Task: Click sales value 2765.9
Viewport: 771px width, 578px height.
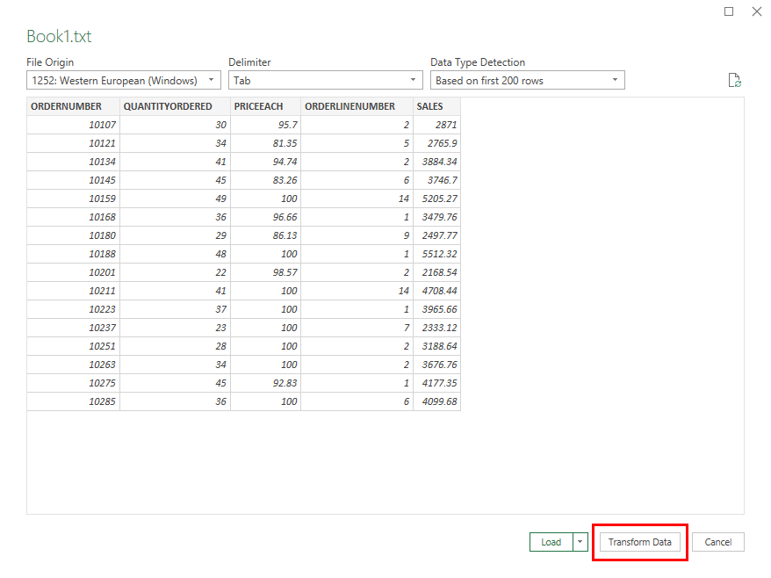Action: 436,143
